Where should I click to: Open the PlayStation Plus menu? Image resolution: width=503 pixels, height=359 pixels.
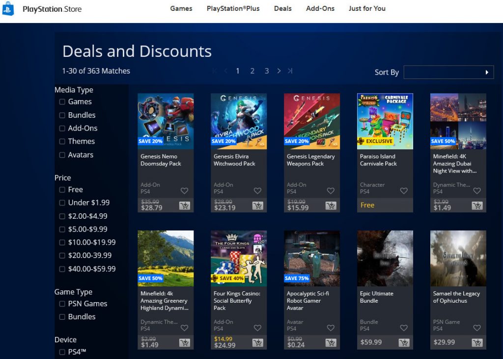233,8
